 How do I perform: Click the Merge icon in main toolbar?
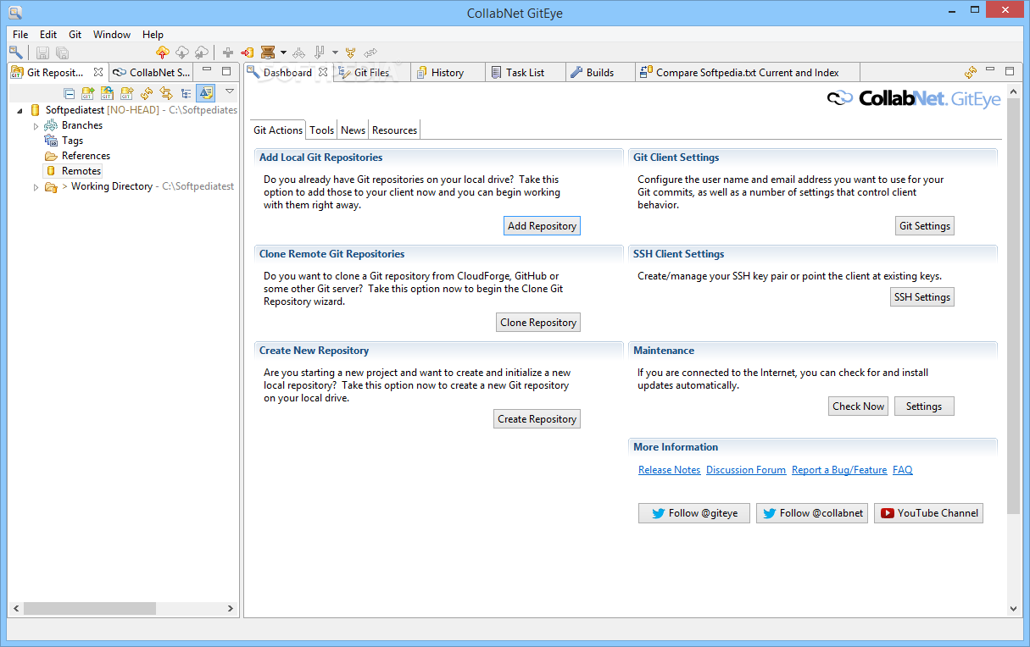click(299, 53)
